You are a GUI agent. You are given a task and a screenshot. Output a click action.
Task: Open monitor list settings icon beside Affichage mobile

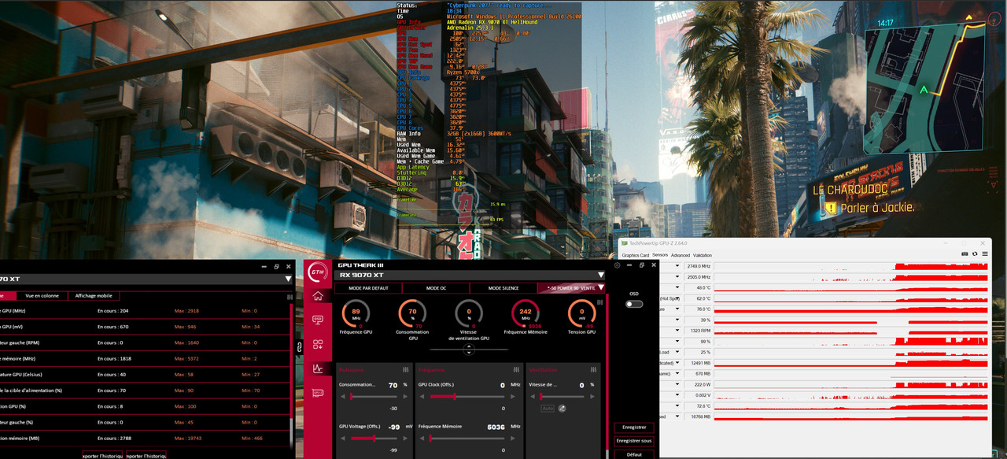(290, 297)
